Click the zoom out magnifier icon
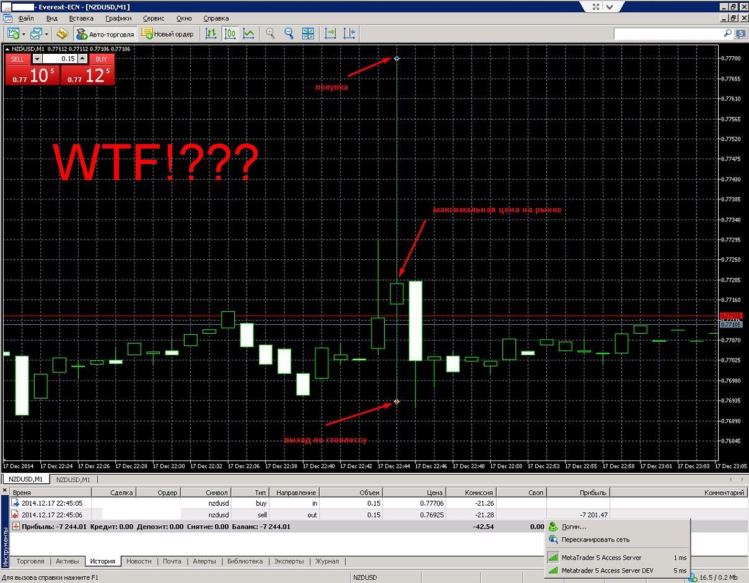749x583 pixels. coord(289,33)
